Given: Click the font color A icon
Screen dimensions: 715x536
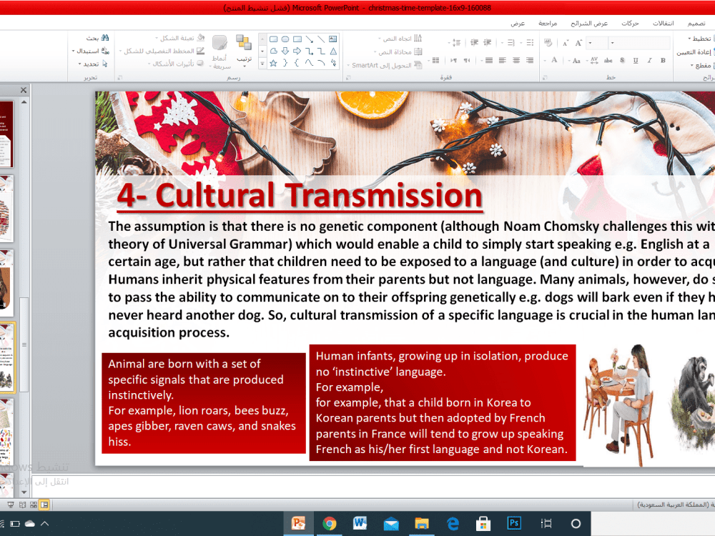Looking at the screenshot, I should (x=554, y=60).
